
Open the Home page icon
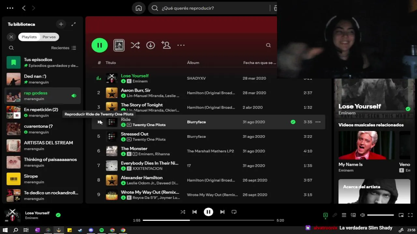139,8
